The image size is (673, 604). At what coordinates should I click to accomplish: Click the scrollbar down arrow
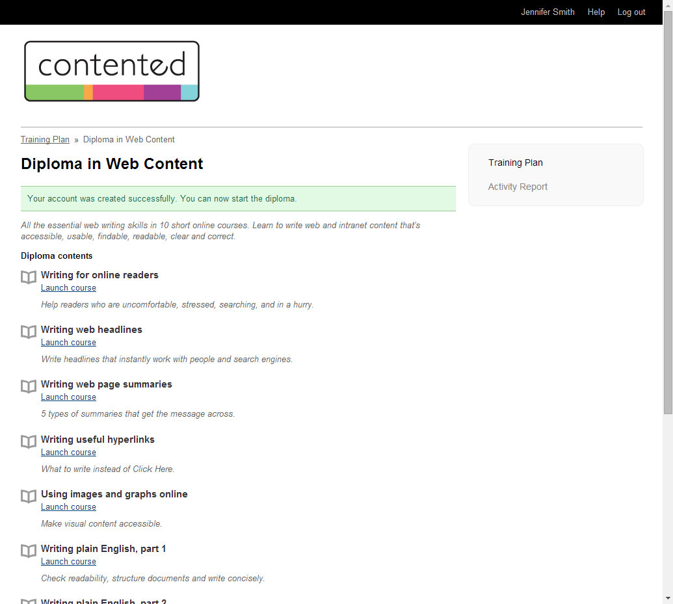[668, 599]
